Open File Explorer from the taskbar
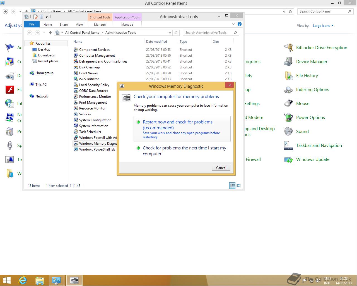The image size is (357, 286). point(40,280)
